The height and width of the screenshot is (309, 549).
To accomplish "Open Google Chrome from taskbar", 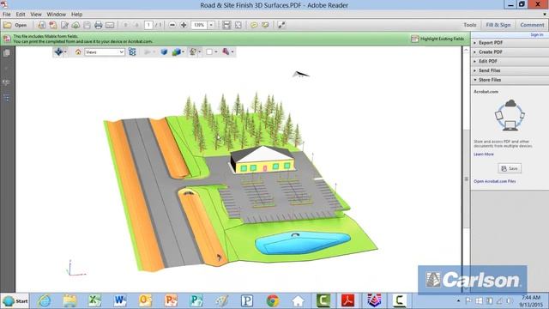I will tap(273, 301).
